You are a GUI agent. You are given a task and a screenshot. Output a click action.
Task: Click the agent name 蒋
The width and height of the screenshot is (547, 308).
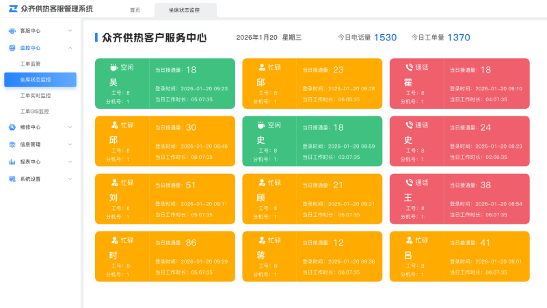pyautogui.click(x=261, y=255)
